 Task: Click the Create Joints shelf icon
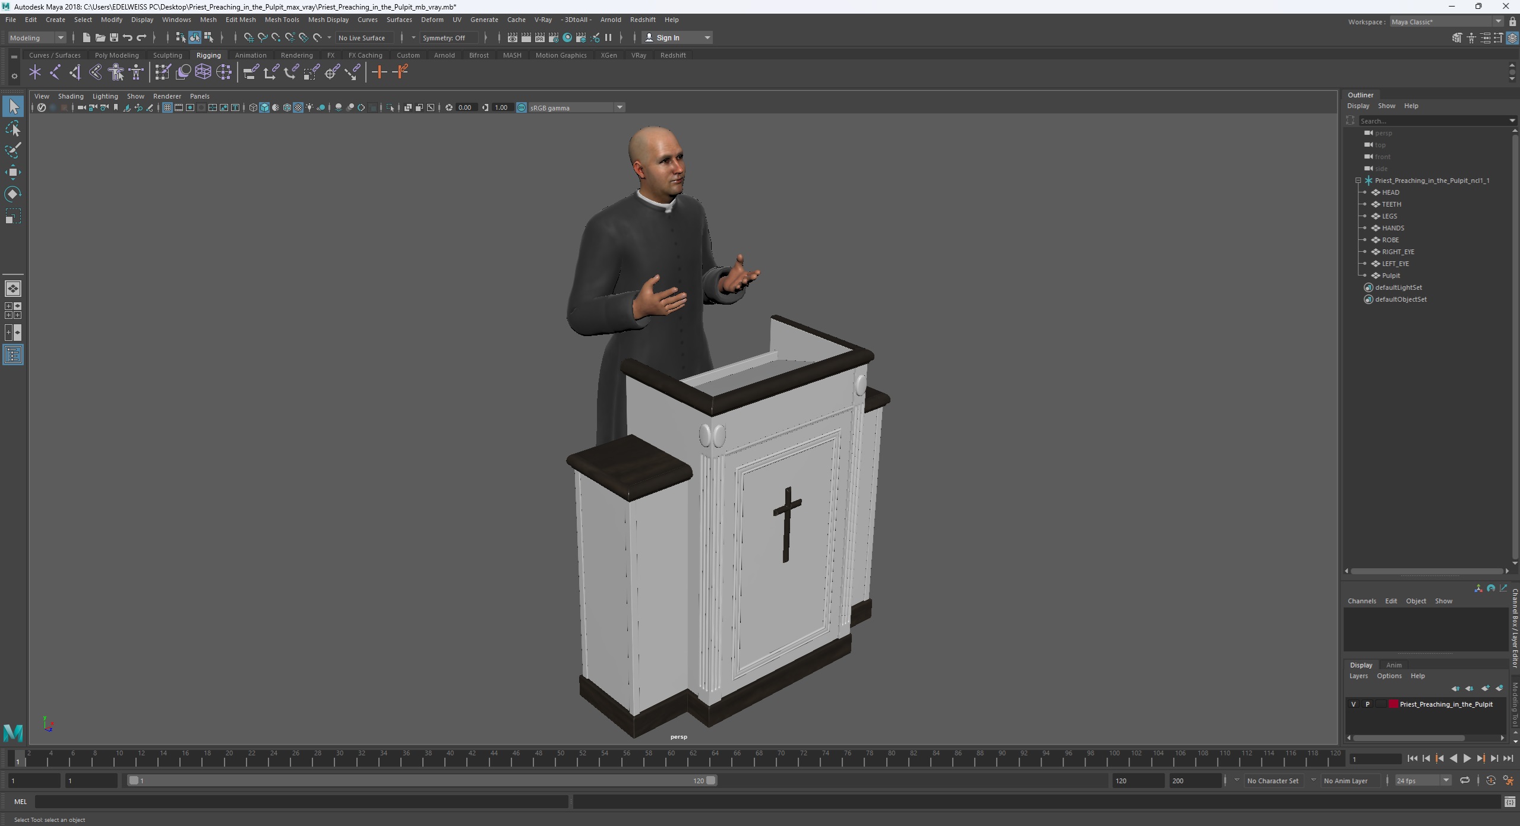(55, 72)
